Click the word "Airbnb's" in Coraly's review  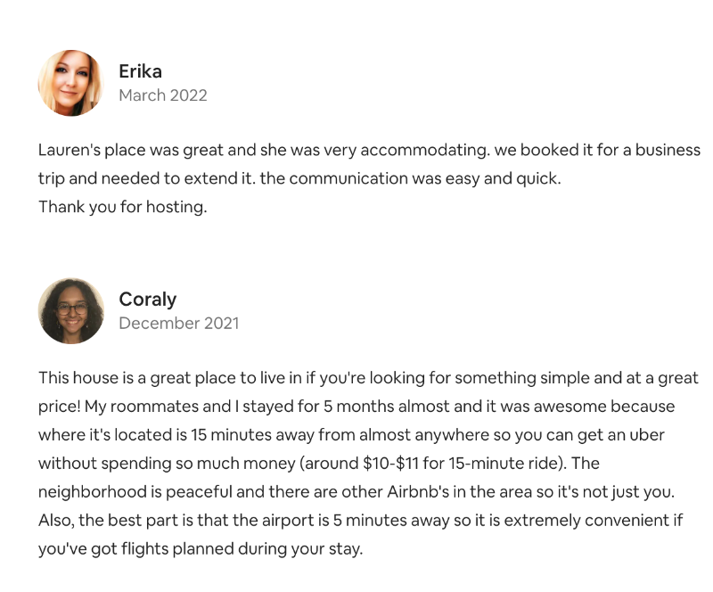[x=418, y=492]
